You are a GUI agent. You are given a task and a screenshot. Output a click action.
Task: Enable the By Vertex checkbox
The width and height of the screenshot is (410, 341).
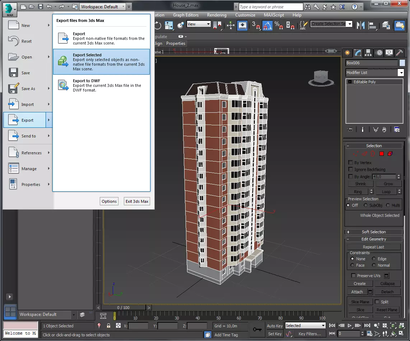click(351, 163)
